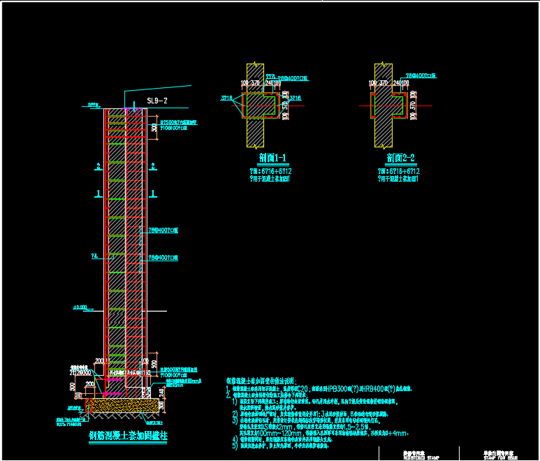Select note 1 line mentioning C20 and HPB300

point(319,388)
